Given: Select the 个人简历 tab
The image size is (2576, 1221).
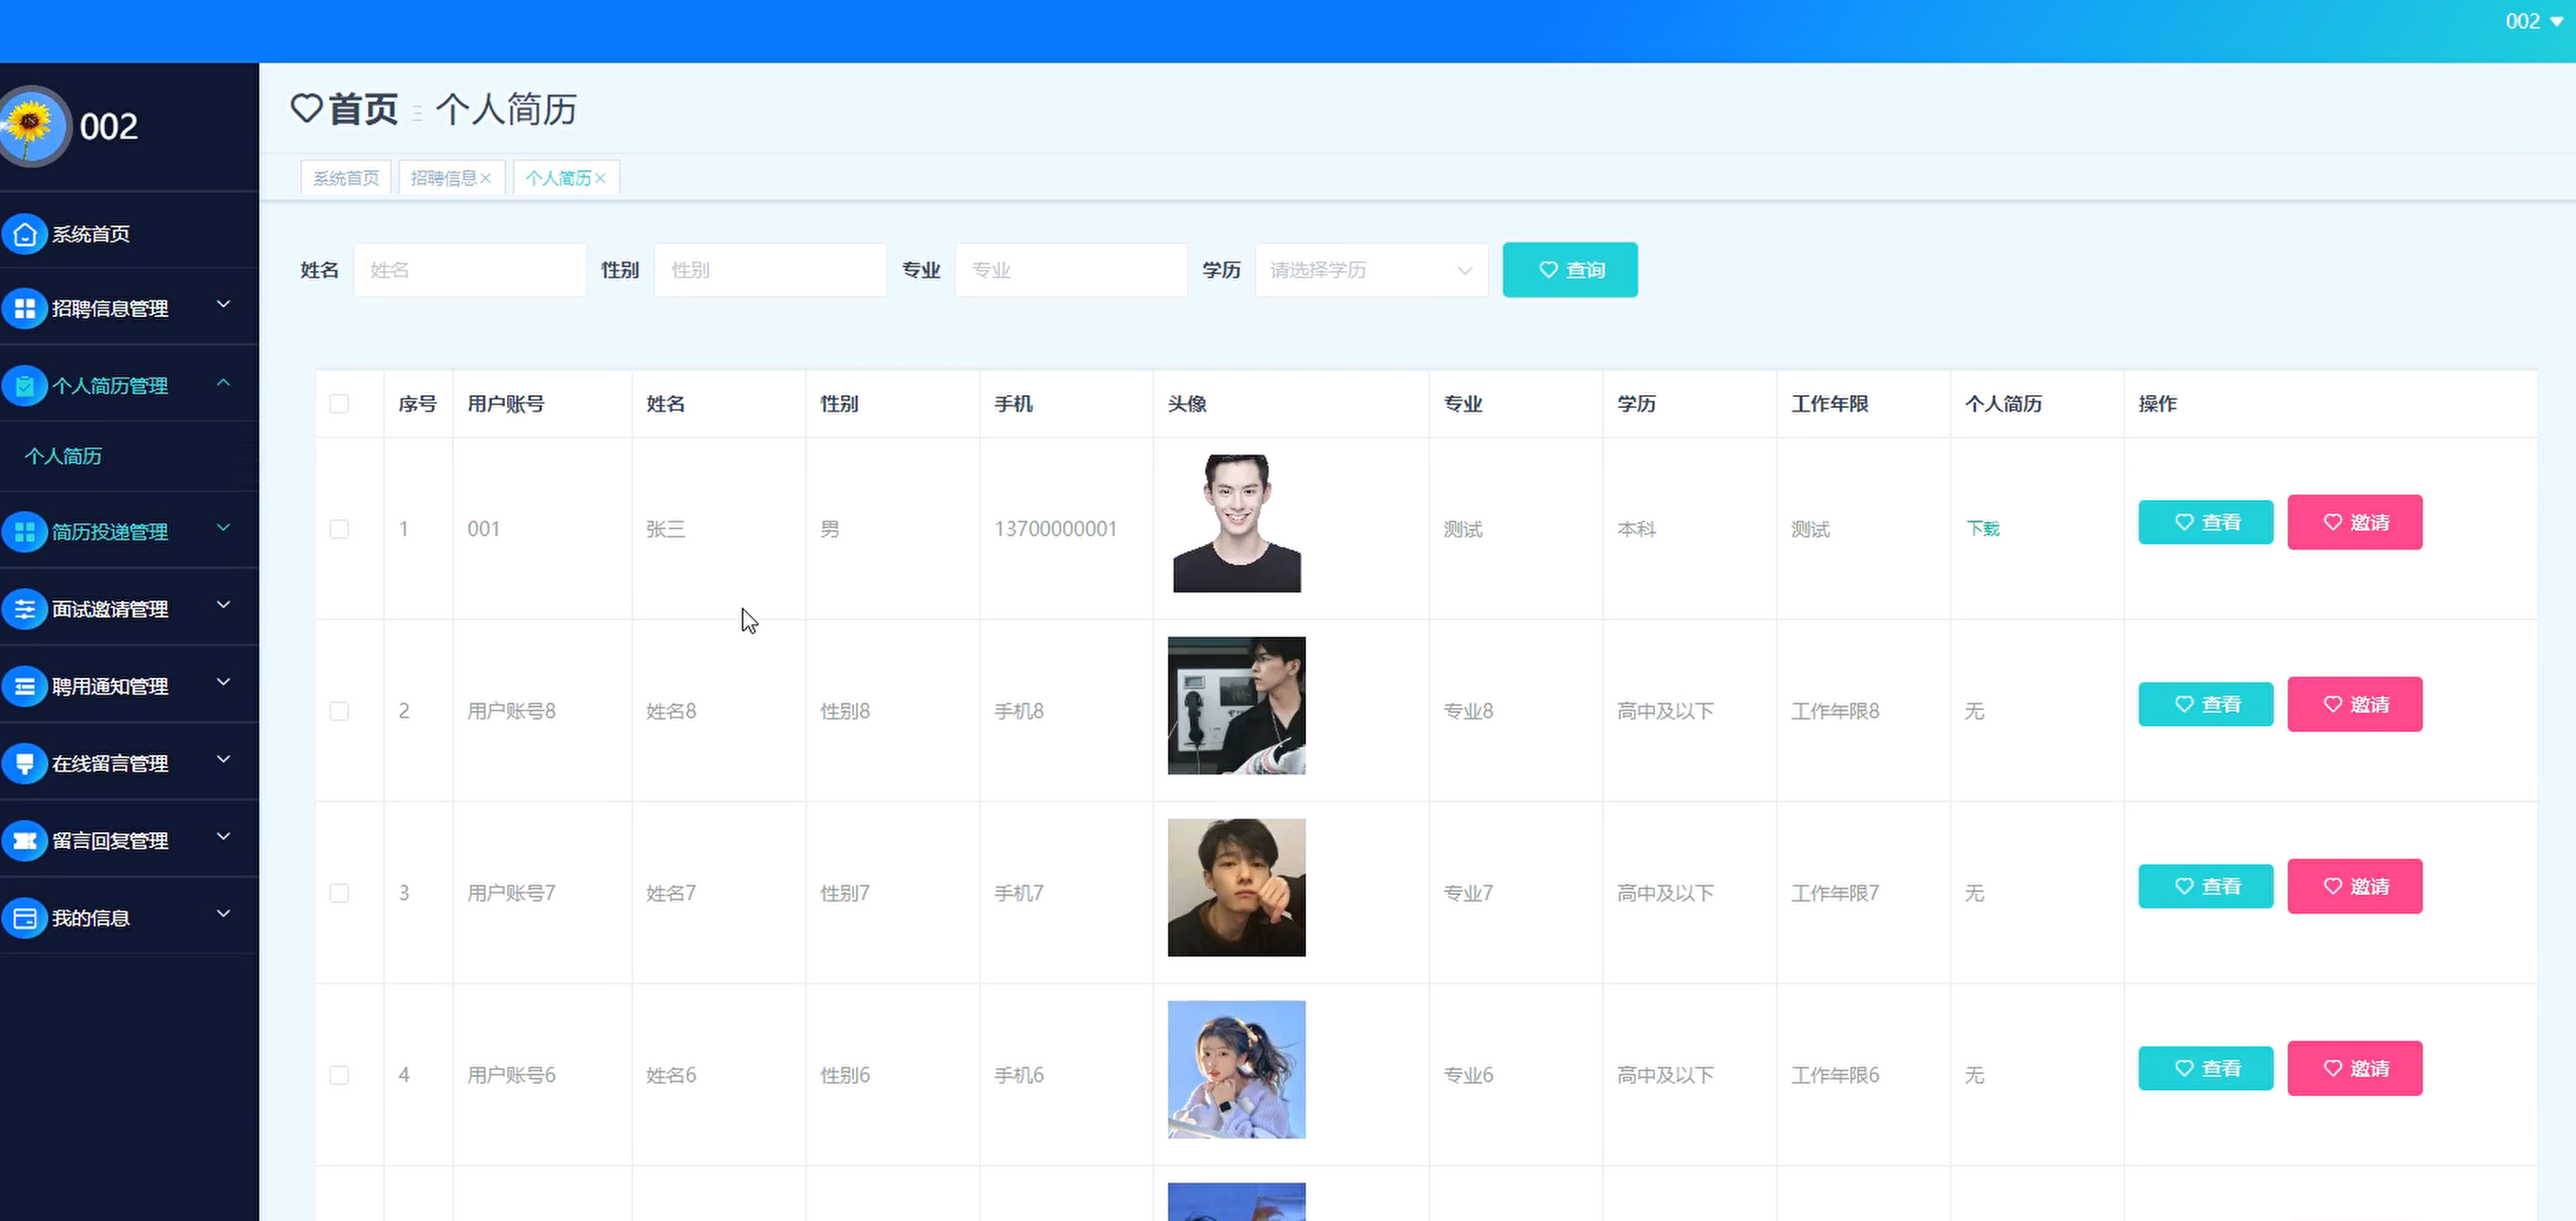Looking at the screenshot, I should pos(558,178).
